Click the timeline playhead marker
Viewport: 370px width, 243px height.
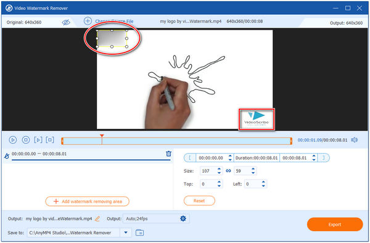(102, 136)
